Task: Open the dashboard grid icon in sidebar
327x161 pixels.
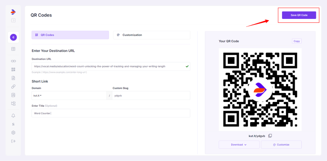Action: click(13, 49)
